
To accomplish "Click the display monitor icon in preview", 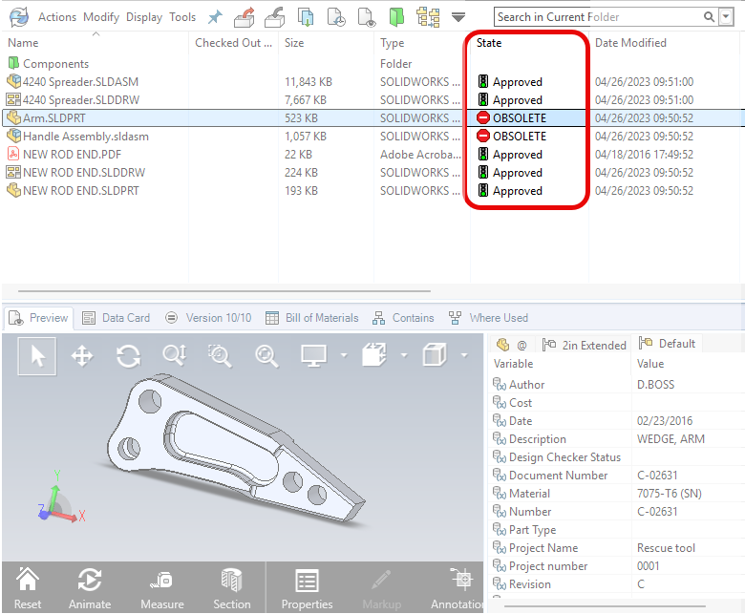I will 313,355.
